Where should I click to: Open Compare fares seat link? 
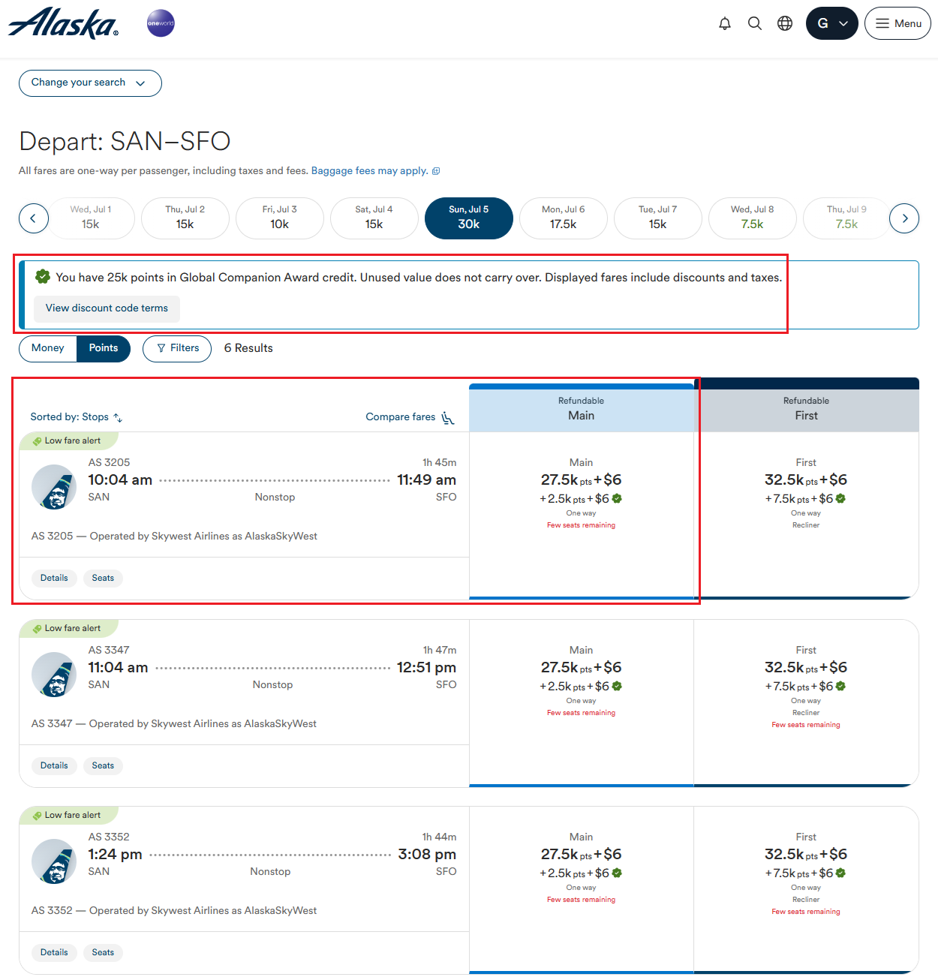[410, 417]
